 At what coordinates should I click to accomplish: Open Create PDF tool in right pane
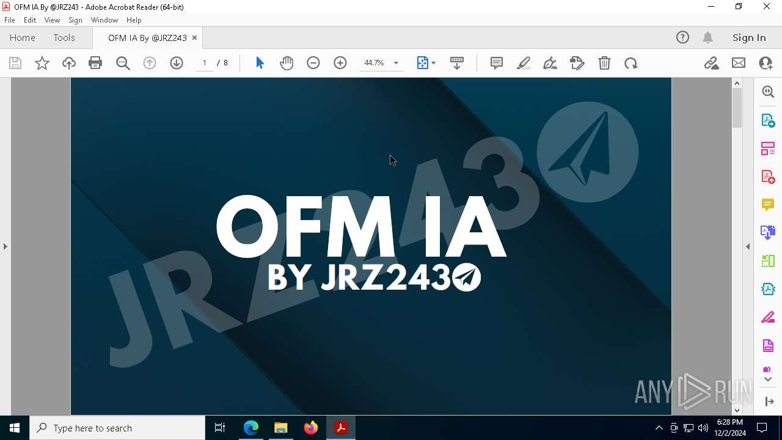[768, 176]
